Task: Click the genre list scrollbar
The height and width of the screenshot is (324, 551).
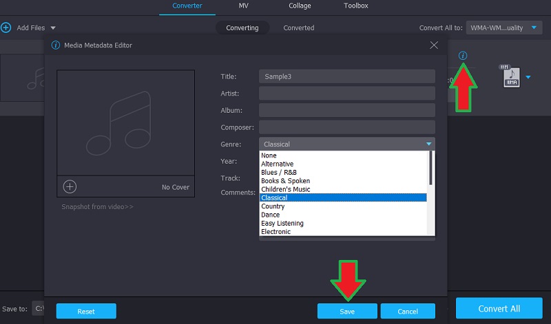Action: coord(431,169)
